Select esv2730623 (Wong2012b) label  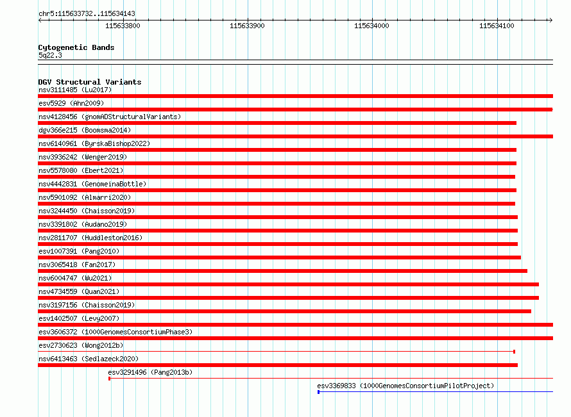click(x=81, y=345)
